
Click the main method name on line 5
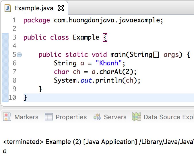(x=118, y=55)
